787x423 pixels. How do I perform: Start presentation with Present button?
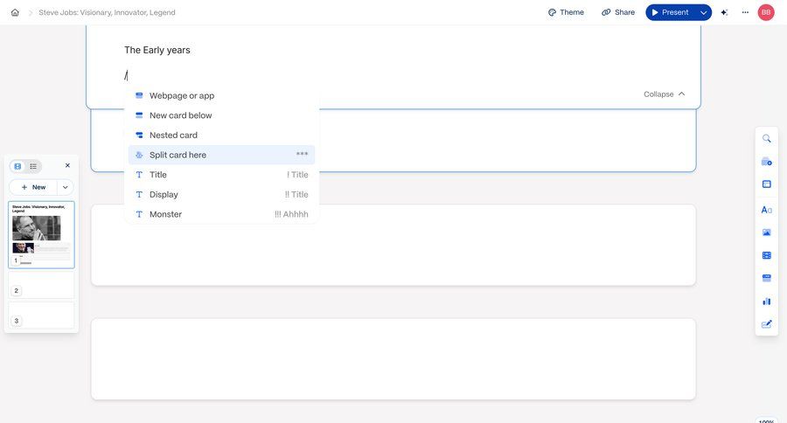[670, 12]
